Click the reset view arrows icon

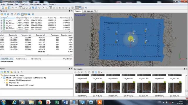pyautogui.click(x=86, y=8)
